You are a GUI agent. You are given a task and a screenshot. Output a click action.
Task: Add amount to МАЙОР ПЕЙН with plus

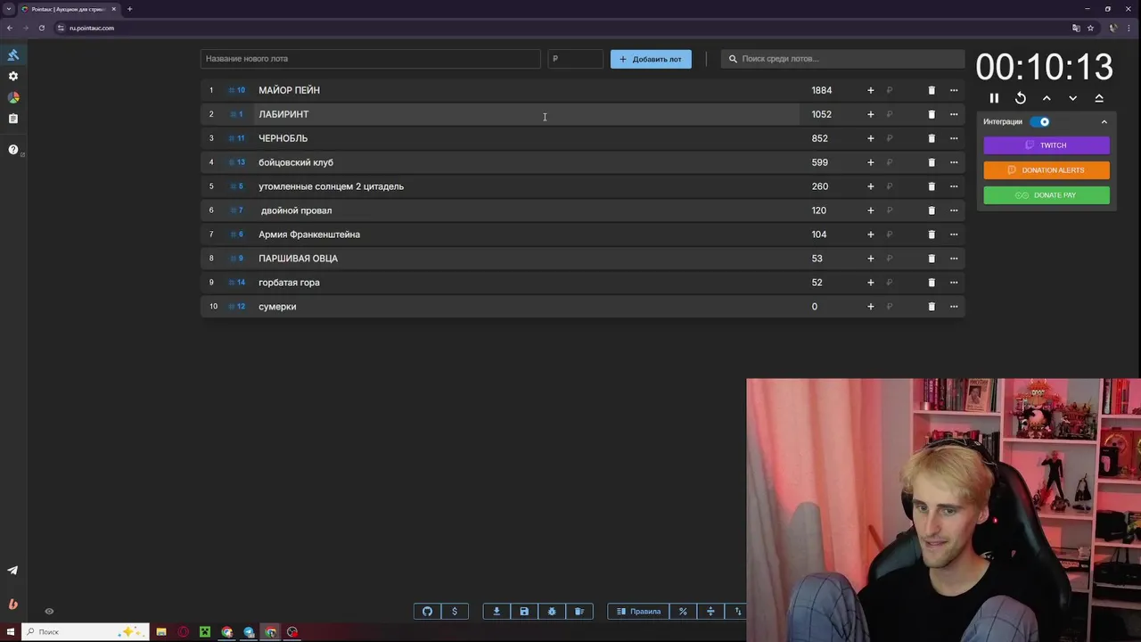coord(871,90)
